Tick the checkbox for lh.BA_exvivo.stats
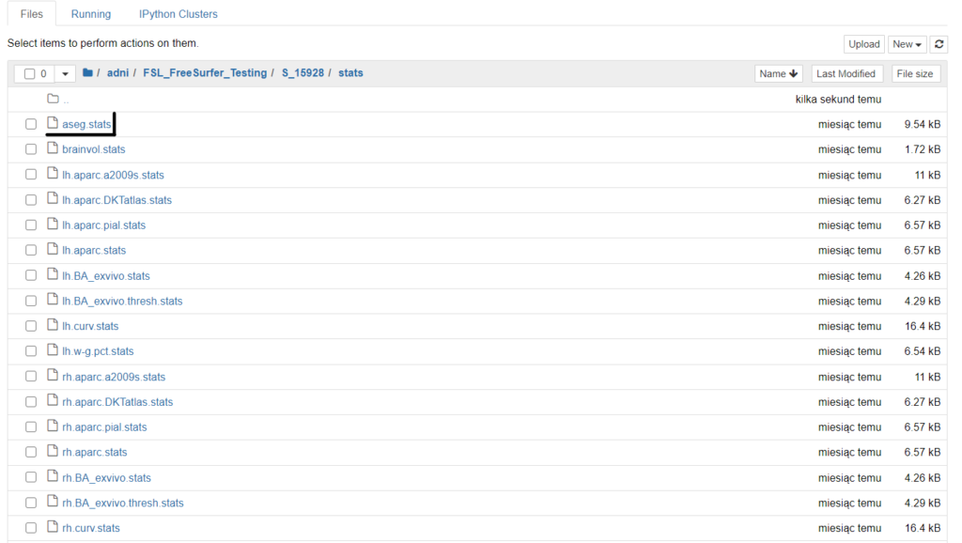The height and width of the screenshot is (543, 962). point(31,275)
